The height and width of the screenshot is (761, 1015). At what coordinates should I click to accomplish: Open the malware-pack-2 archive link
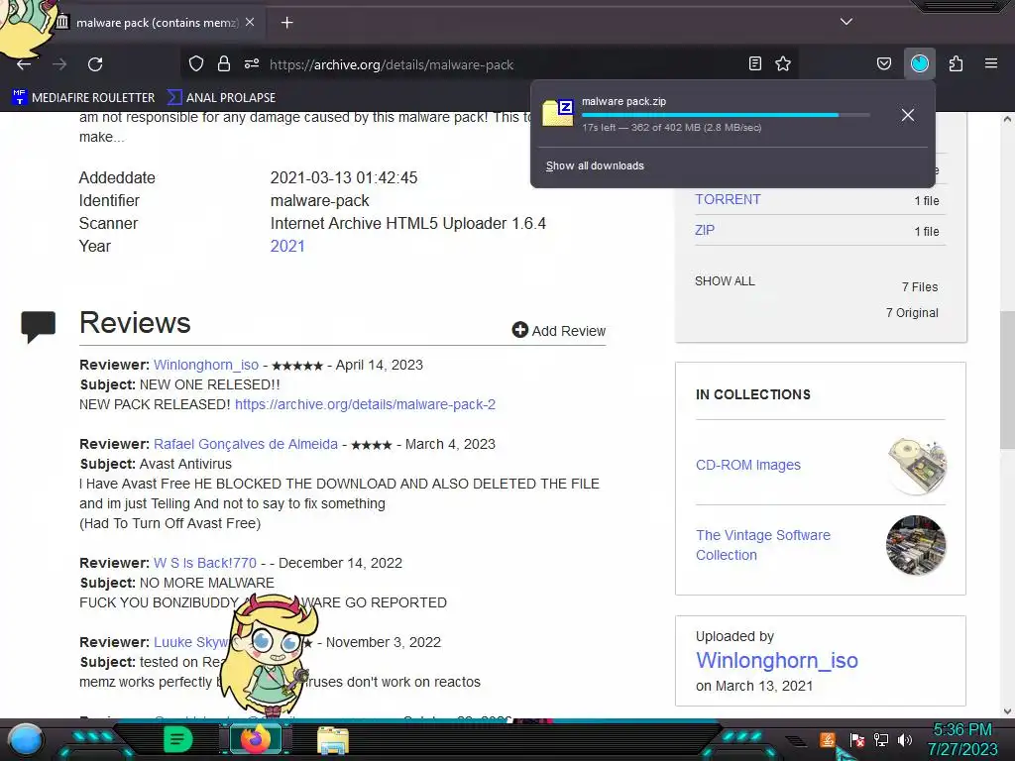click(365, 404)
